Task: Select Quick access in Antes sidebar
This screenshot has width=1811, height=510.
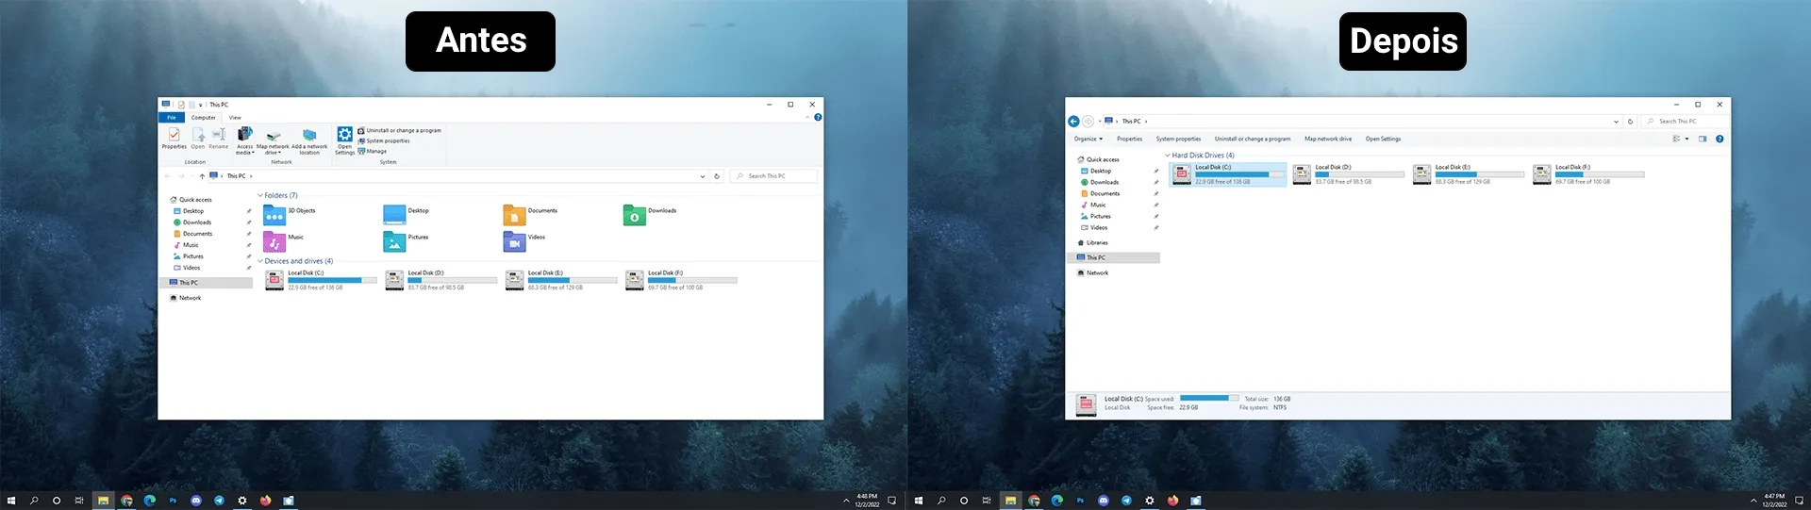Action: point(191,200)
